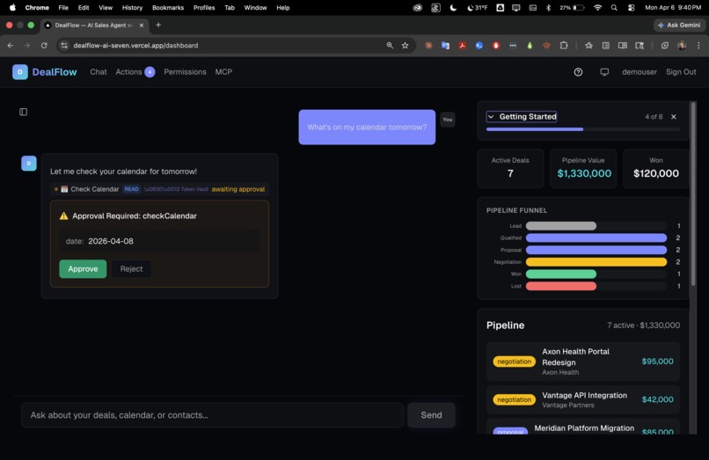Switch to the Chat tab

tap(99, 72)
